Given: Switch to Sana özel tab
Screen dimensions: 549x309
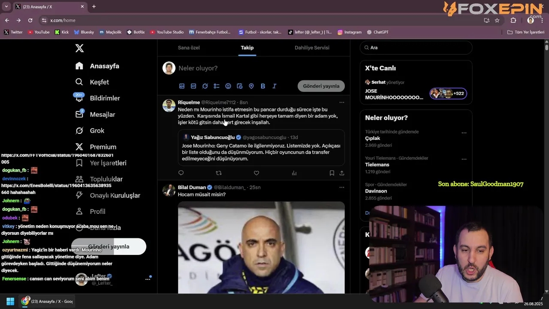Looking at the screenshot, I should point(189,48).
